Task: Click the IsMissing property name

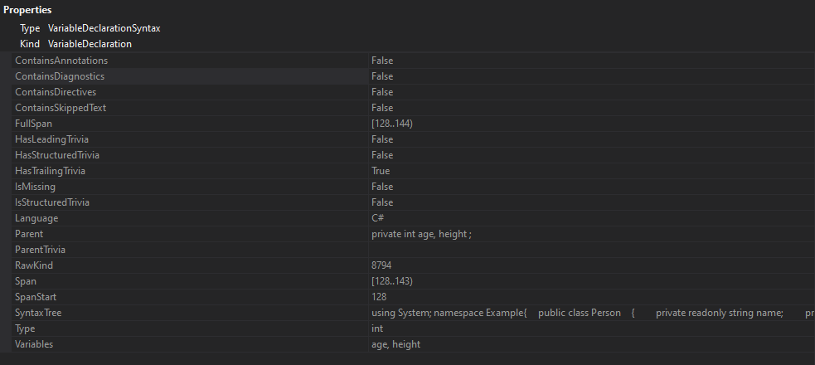Action: pyautogui.click(x=35, y=187)
